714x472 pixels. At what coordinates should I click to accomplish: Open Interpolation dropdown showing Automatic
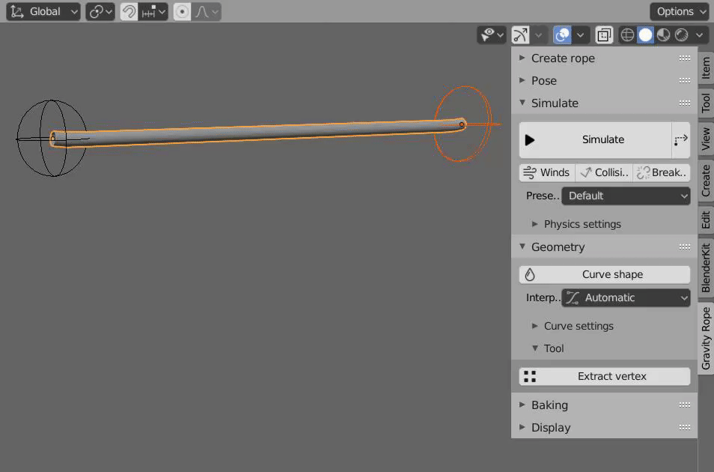pos(626,298)
